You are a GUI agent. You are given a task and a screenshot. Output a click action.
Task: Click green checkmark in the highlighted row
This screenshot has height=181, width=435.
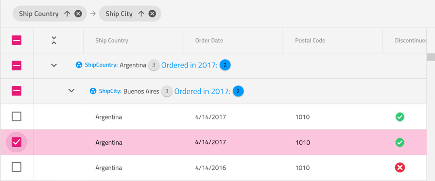click(400, 143)
